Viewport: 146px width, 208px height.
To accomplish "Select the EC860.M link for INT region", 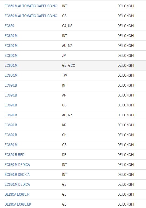I will coord(11,36).
